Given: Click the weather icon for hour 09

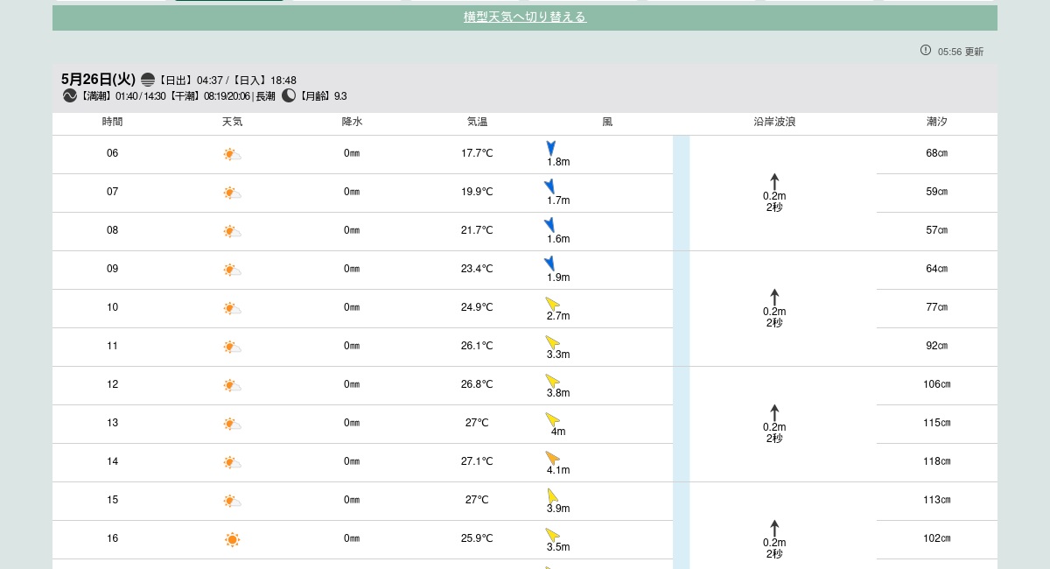Looking at the screenshot, I should point(232,270).
